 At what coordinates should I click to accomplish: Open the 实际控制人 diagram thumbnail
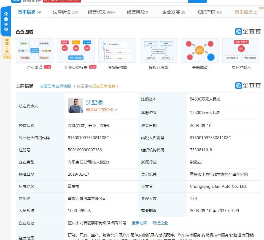[x=241, y=51]
